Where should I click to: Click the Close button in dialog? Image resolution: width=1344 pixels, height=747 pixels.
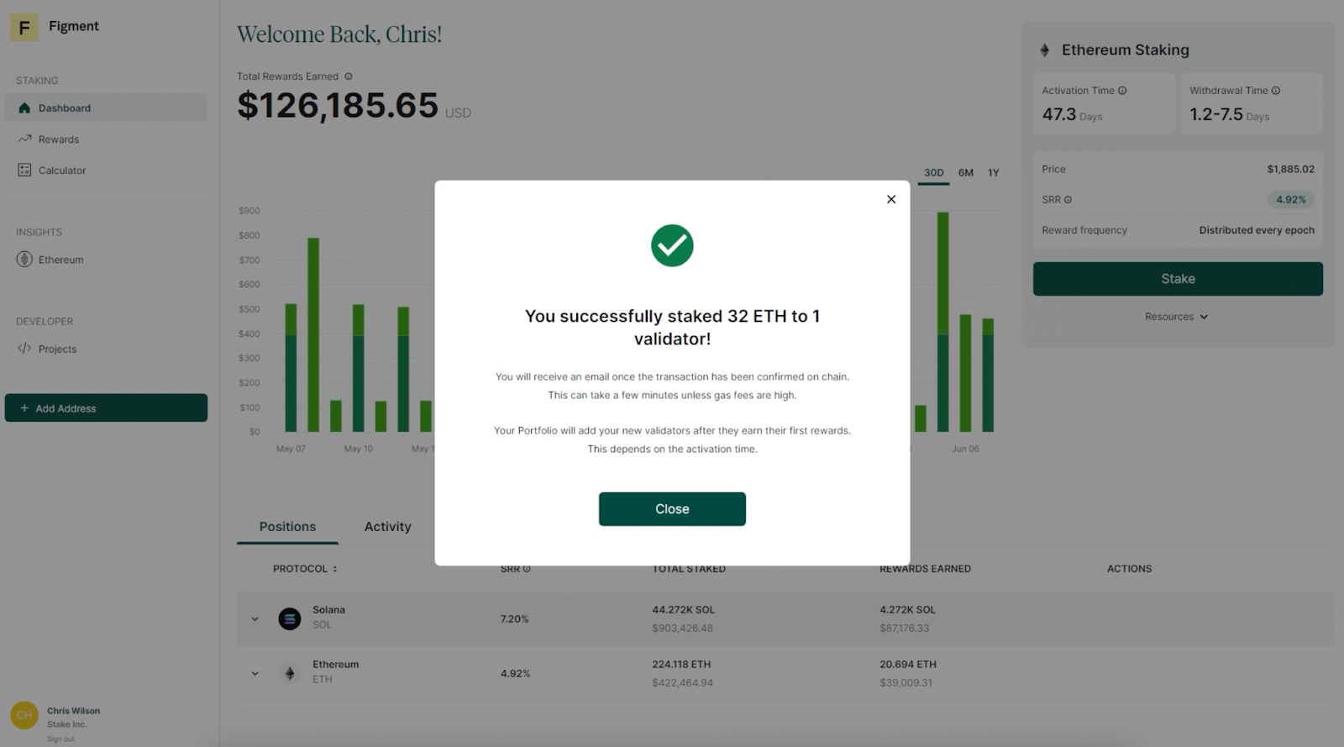[x=672, y=509]
